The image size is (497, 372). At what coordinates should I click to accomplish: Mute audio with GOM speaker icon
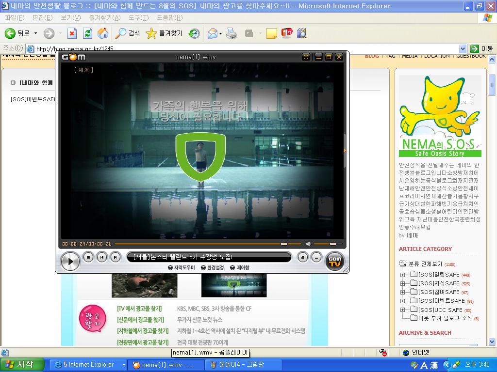308,244
